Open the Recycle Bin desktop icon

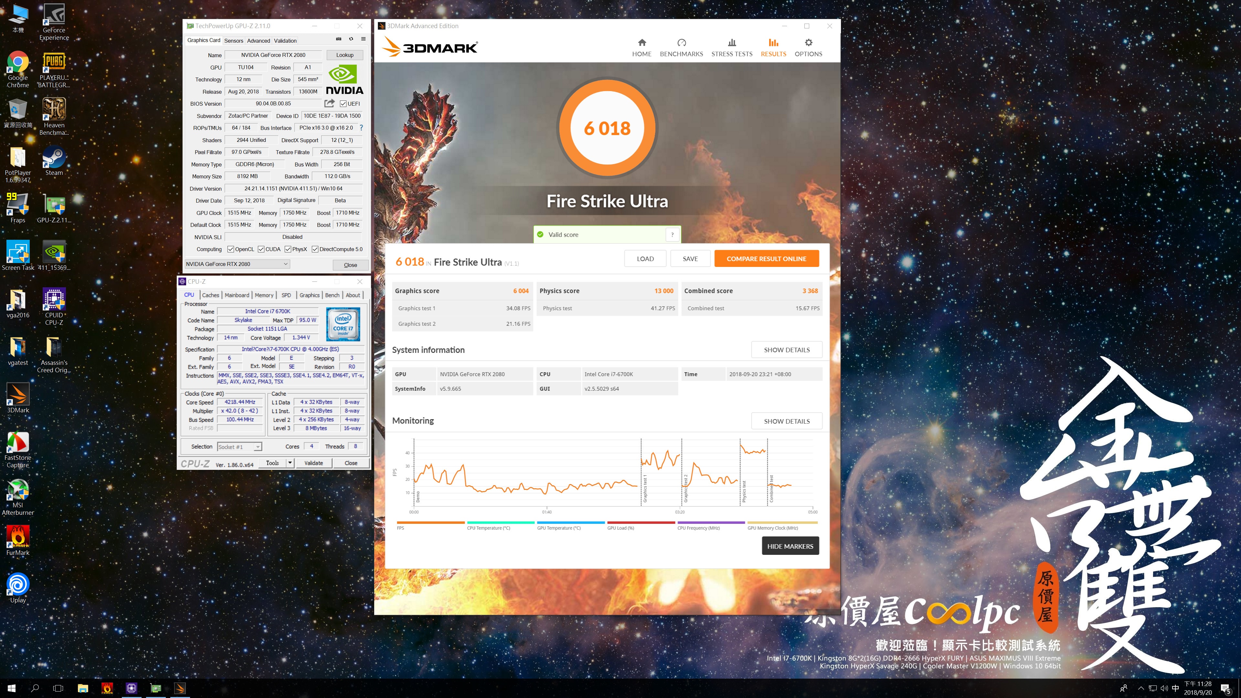click(18, 113)
